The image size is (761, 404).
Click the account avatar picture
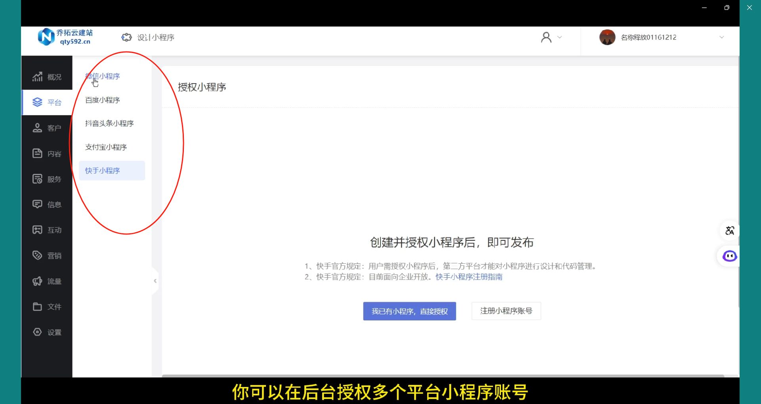click(x=607, y=37)
